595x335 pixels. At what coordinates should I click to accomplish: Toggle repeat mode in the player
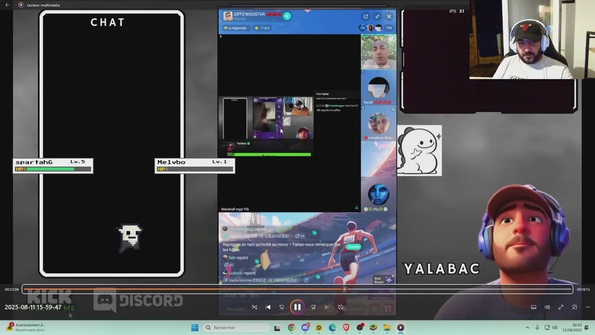340,307
